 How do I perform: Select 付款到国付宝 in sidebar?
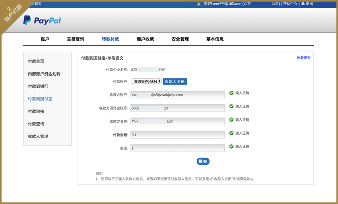click(x=40, y=99)
